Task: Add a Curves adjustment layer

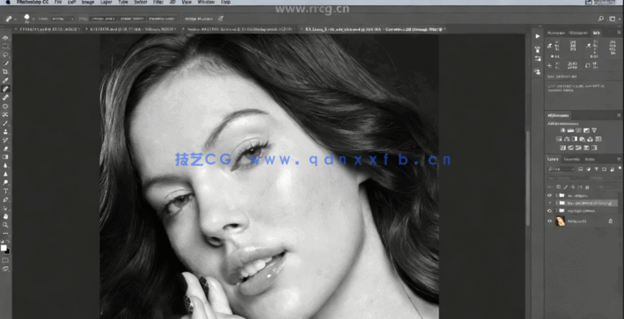Action: pyautogui.click(x=578, y=130)
